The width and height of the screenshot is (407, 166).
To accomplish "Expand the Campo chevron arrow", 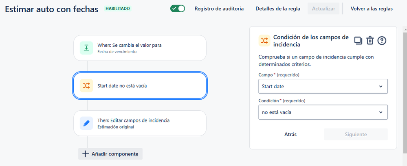I will point(381,86).
